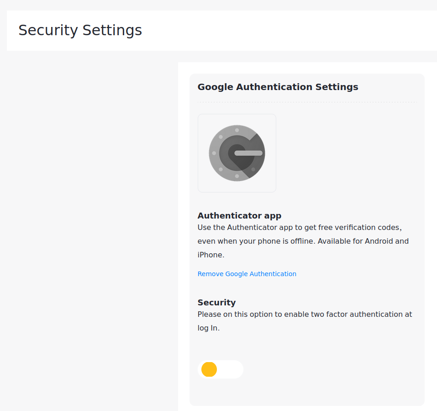437x411 pixels.
Task: Click the dotted divider below the settings heading
Action: click(307, 102)
